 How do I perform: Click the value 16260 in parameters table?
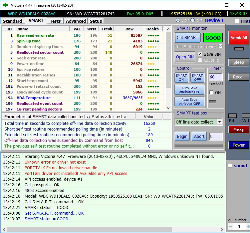[149, 123]
